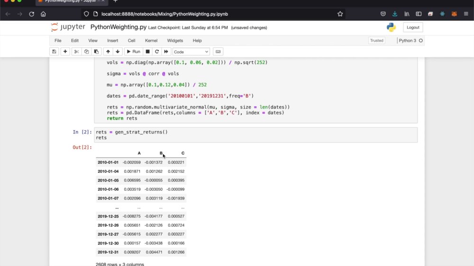Click the 2010-01-06 row index

108,189
